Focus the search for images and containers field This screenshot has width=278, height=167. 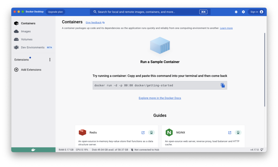[150, 12]
